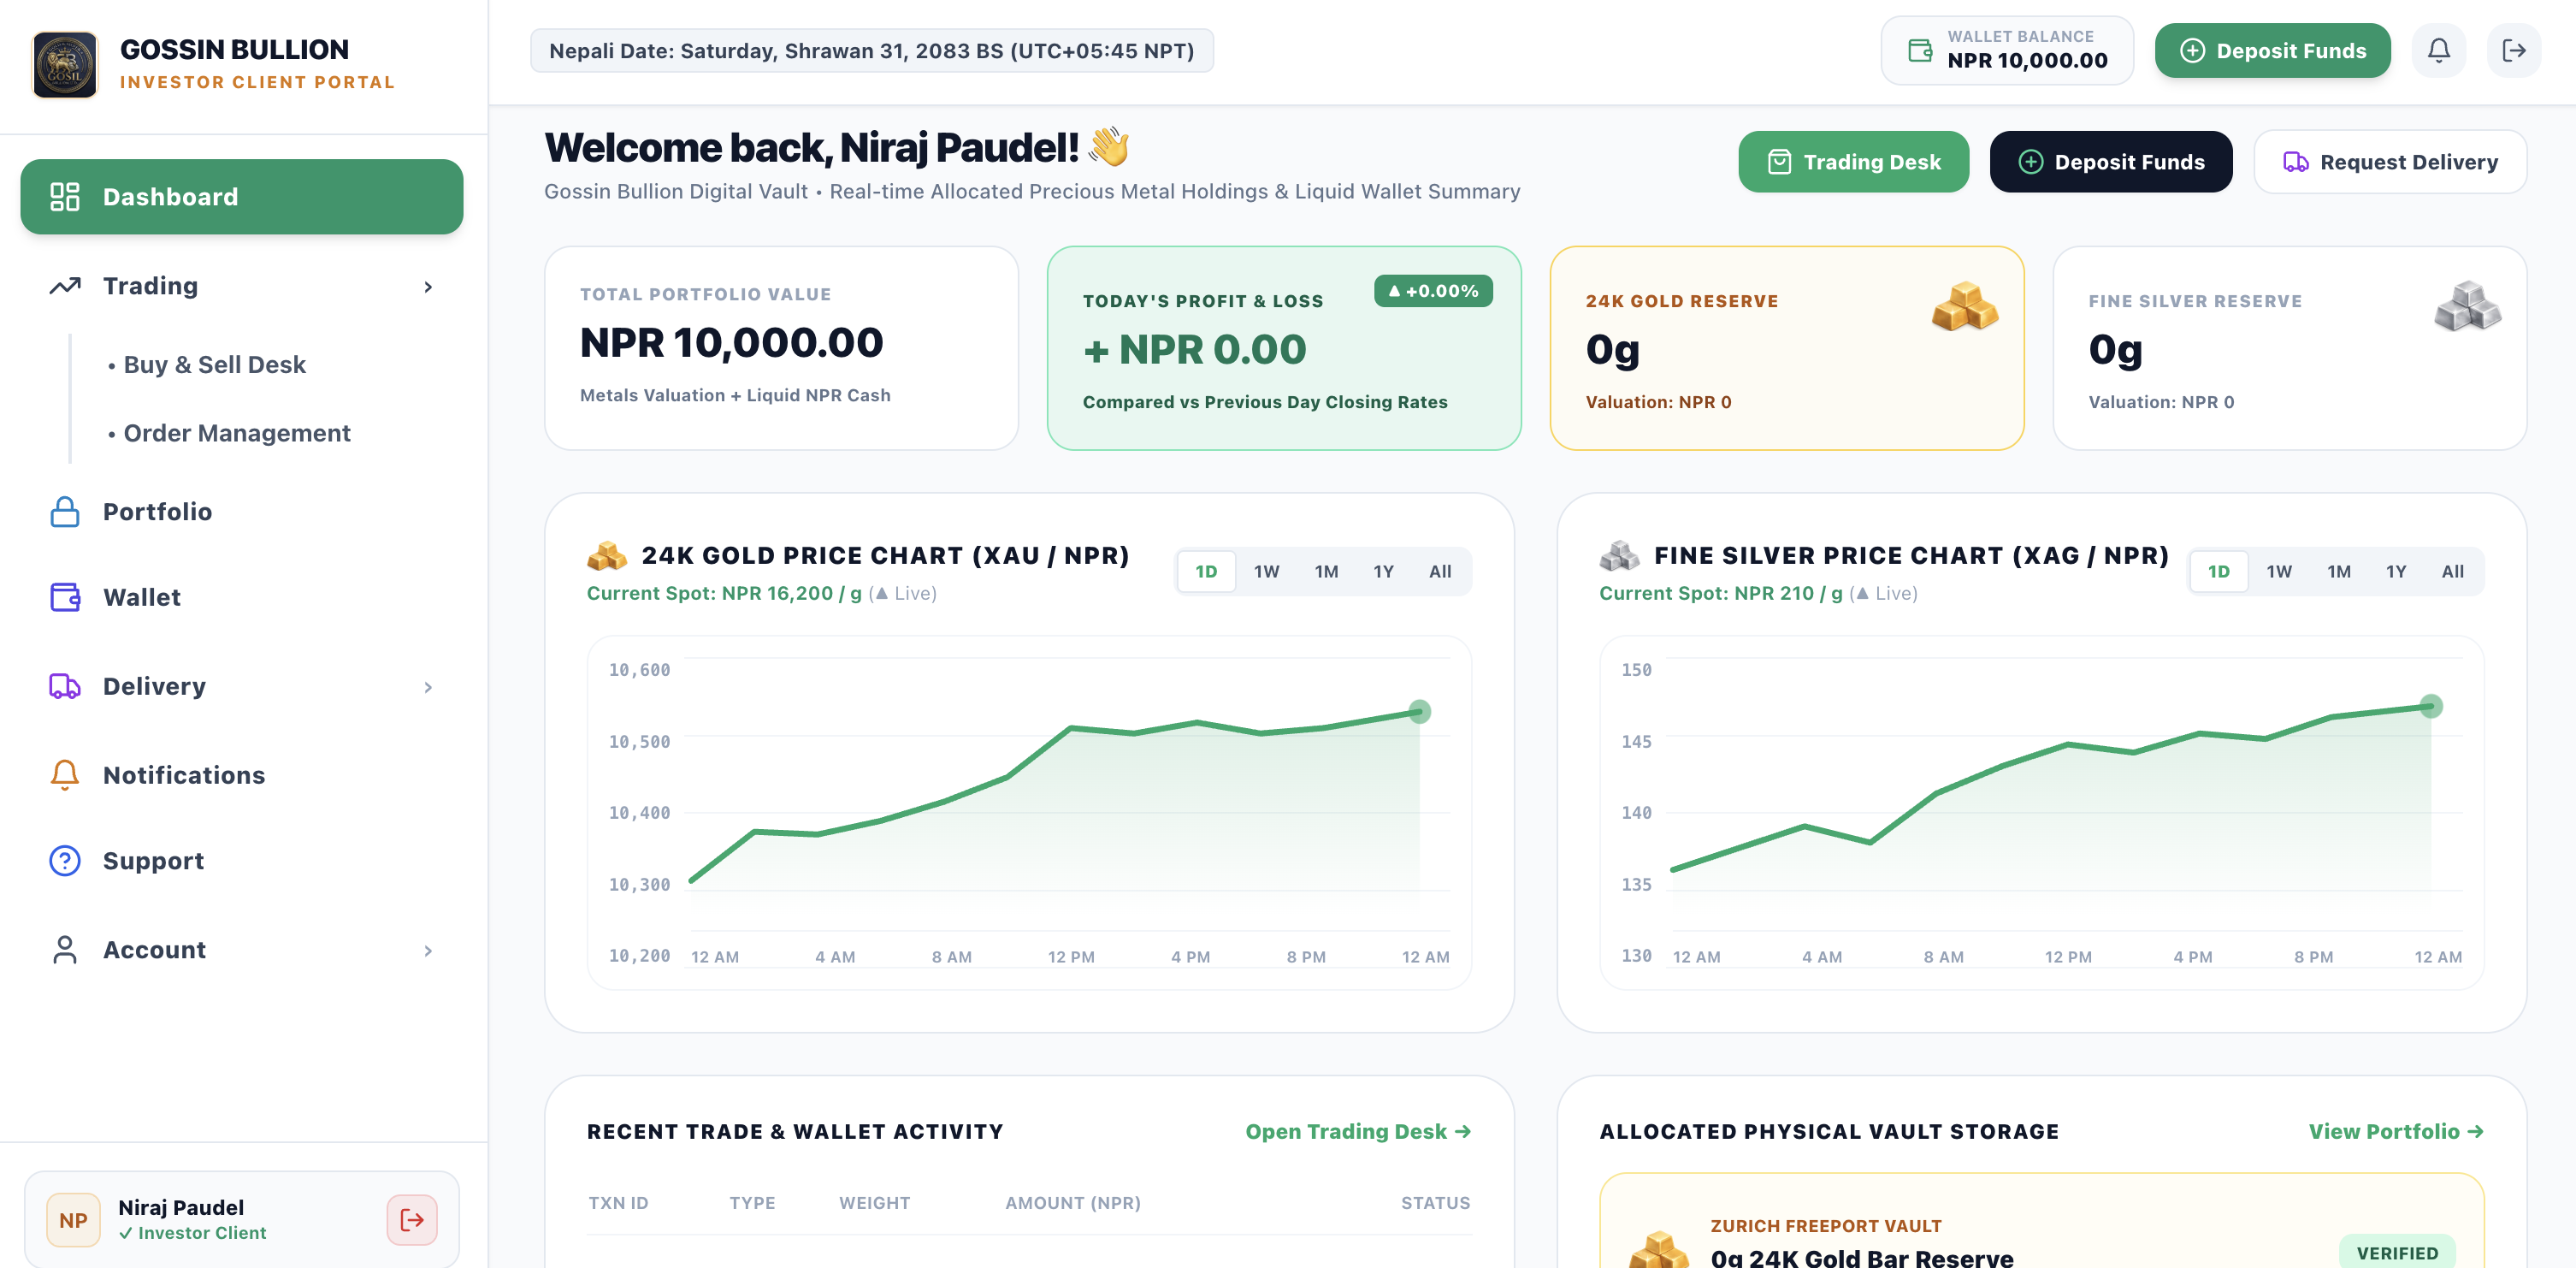The height and width of the screenshot is (1268, 2576).
Task: Select 1M range on silver chart
Action: 2339,572
